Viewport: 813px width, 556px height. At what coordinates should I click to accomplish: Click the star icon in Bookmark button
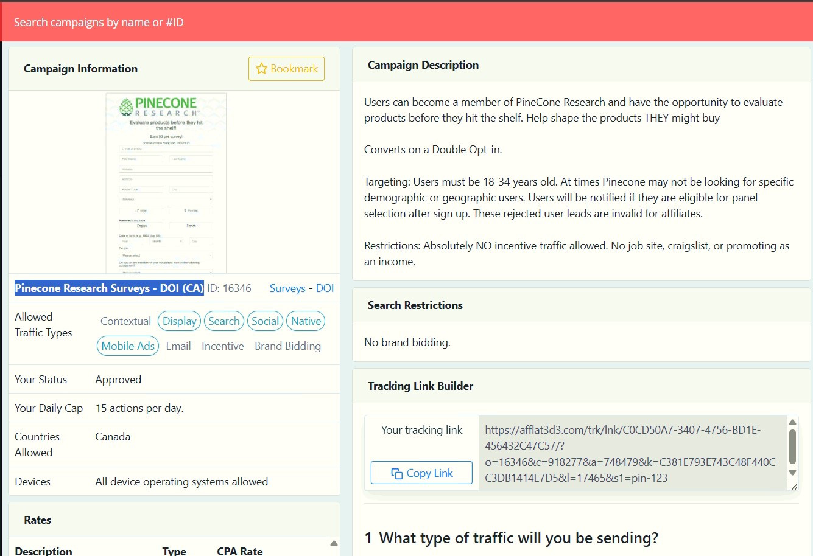[x=261, y=69]
